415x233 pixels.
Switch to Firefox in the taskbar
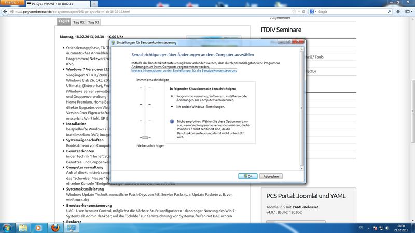pos(55,228)
